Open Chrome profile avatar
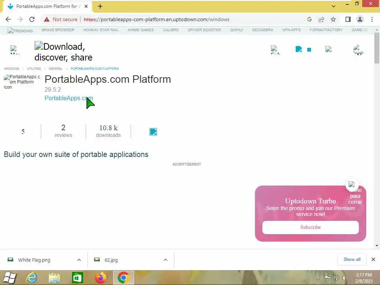The height and width of the screenshot is (285, 380). [360, 19]
